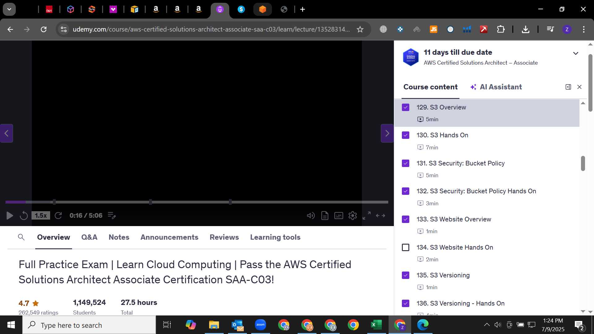Click the AWS certification badge

pyautogui.click(x=411, y=57)
